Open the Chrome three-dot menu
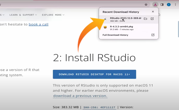Viewport: 179px width, 110px height. (175, 5)
